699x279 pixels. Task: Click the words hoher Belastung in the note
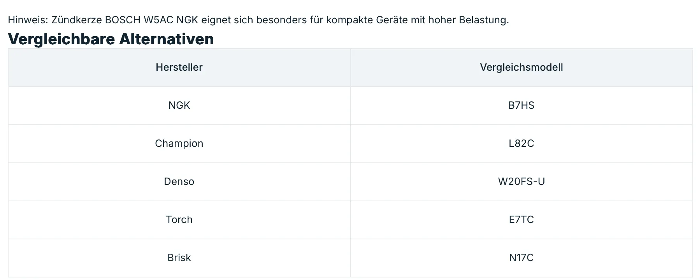click(x=468, y=20)
